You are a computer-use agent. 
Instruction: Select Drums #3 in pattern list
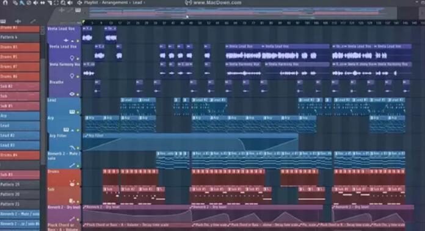coord(20,47)
